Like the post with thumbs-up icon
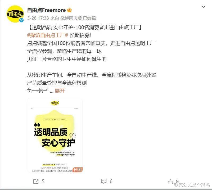This screenshot has width=212, height=190. (170, 182)
